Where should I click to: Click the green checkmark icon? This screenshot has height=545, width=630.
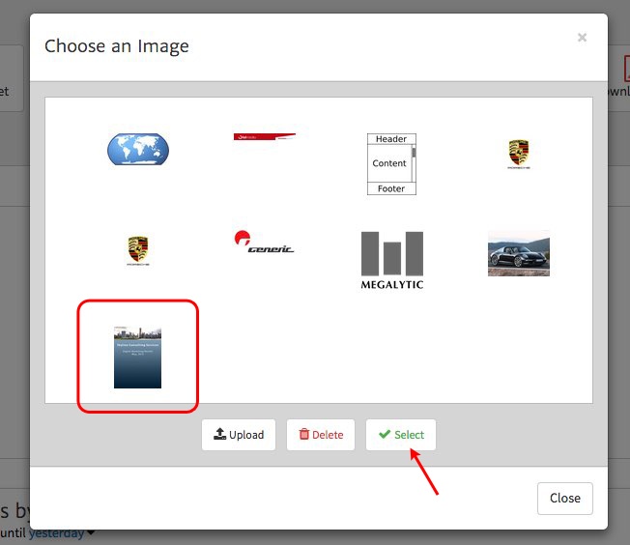tap(385, 435)
